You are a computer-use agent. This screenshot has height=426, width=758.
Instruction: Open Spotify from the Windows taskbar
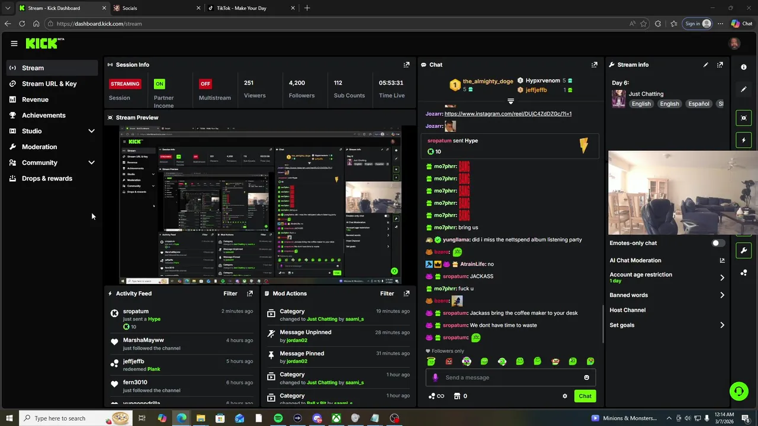pyautogui.click(x=278, y=418)
